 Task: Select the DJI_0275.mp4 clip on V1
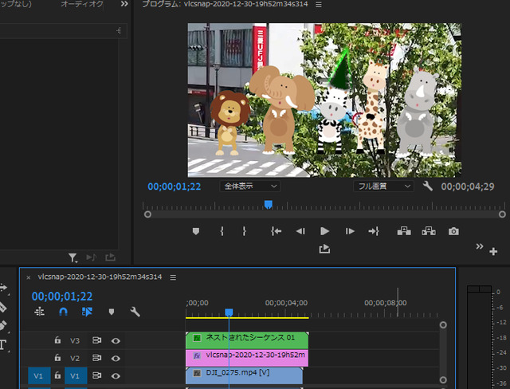pos(245,375)
